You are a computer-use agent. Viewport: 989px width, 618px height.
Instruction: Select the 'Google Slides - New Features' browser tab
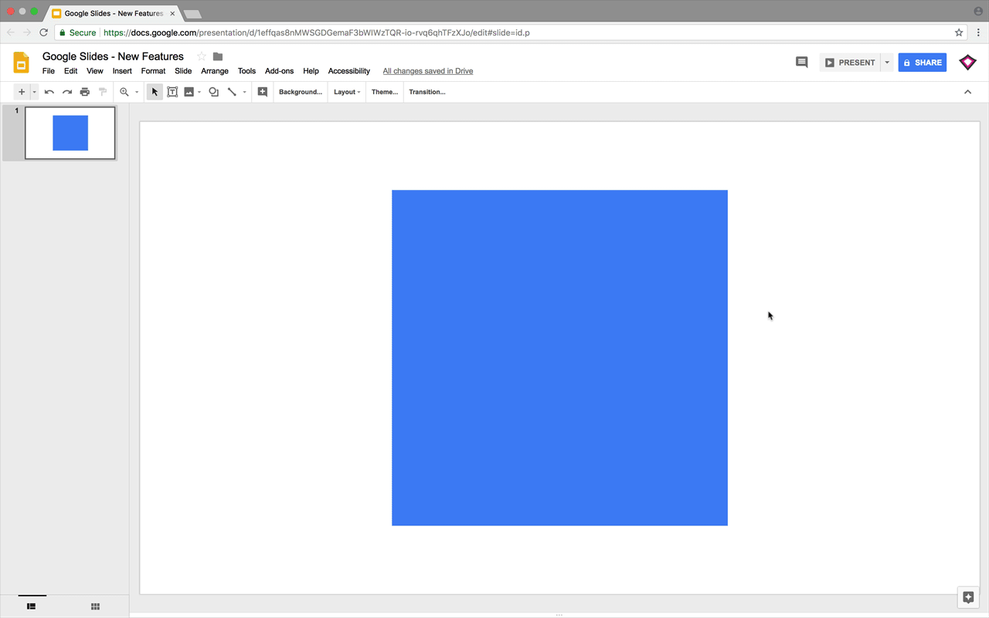tap(113, 13)
